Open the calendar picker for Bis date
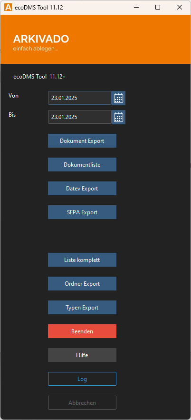The width and height of the screenshot is (191, 420). [x=118, y=117]
